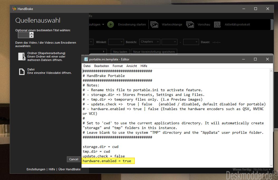Viewport: 278px width, 180px height.
Task: Minimize the HandBrake window
Action: [x=244, y=9]
